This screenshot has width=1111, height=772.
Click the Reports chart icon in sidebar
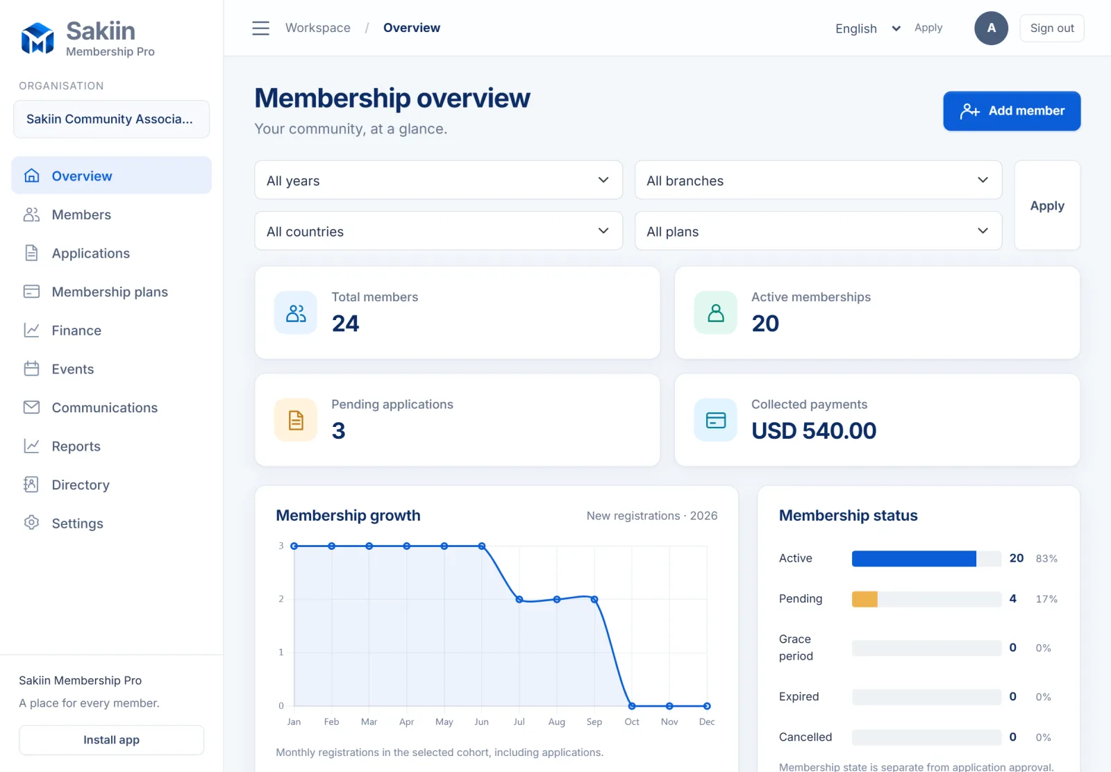click(31, 446)
